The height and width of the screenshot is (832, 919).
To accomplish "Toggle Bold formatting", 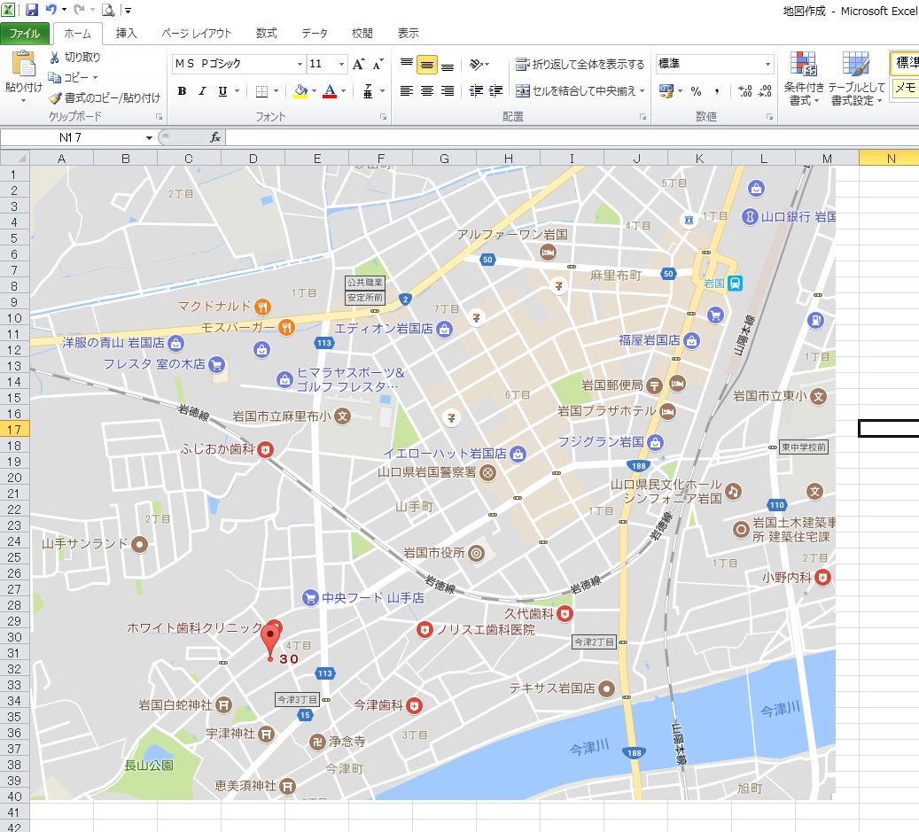I will pyautogui.click(x=181, y=91).
